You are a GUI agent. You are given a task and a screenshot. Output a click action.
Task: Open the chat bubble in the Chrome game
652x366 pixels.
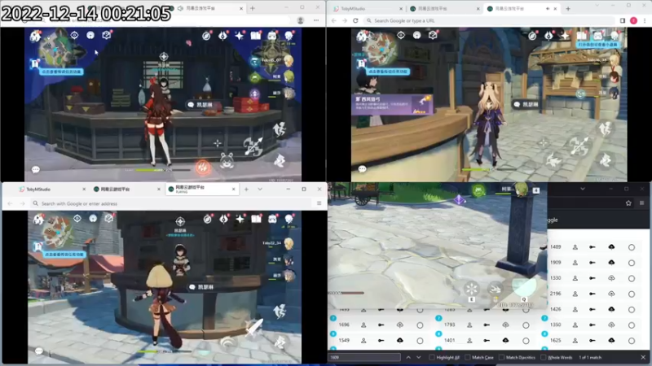tap(363, 169)
